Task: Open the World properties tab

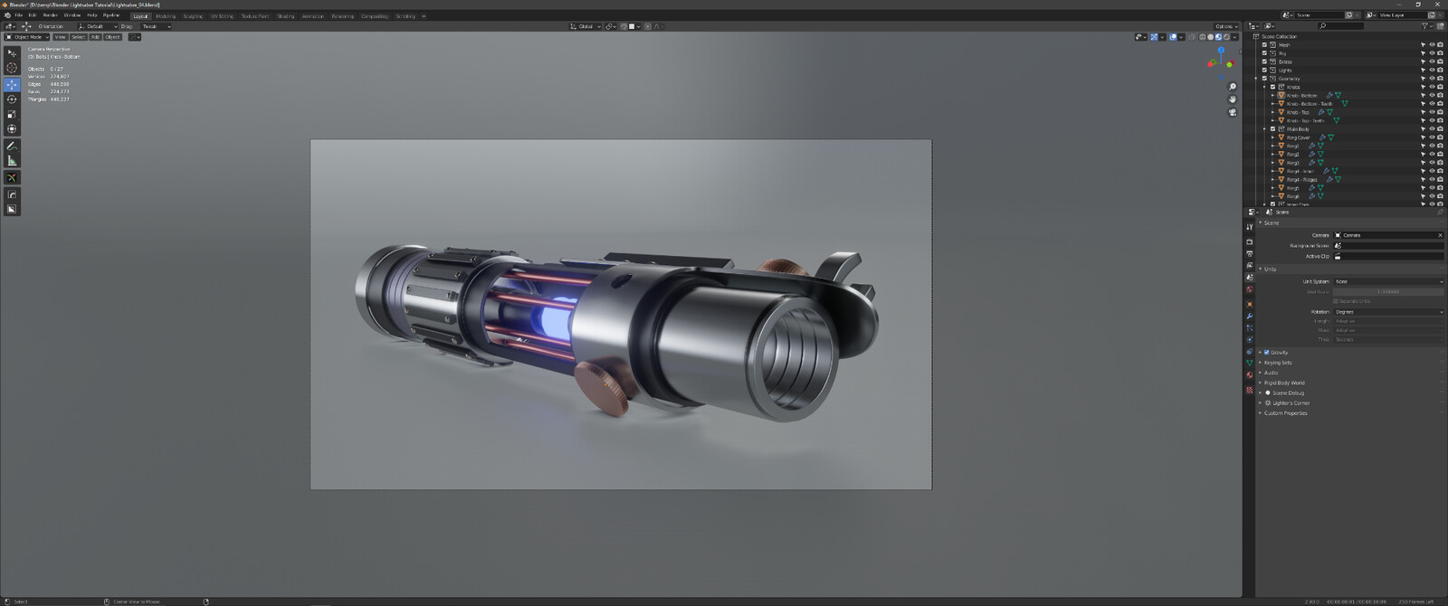Action: tap(1249, 289)
